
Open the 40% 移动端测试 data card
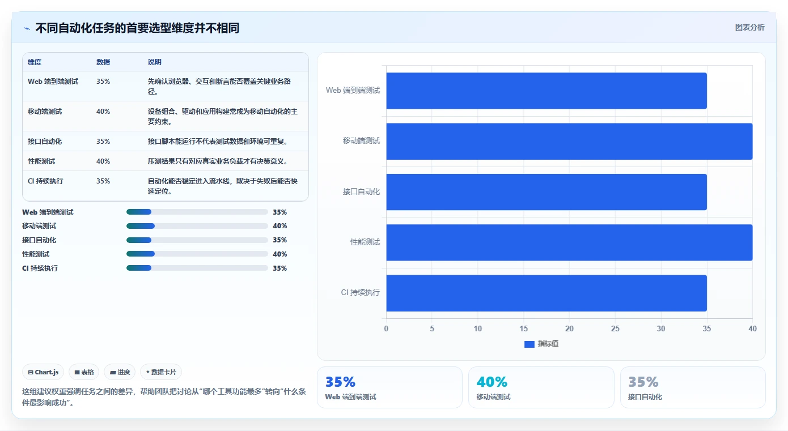pos(541,387)
